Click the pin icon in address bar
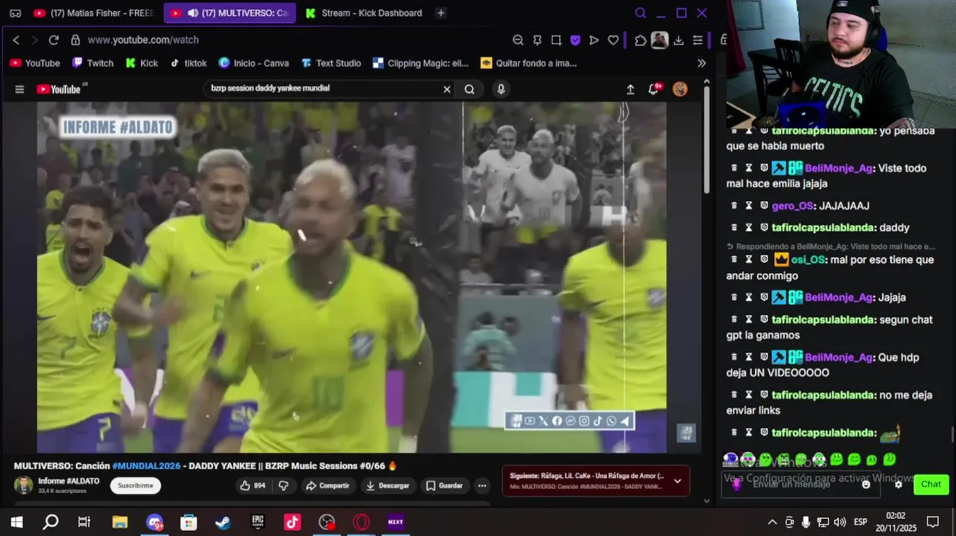This screenshot has width=956, height=536. (x=537, y=40)
